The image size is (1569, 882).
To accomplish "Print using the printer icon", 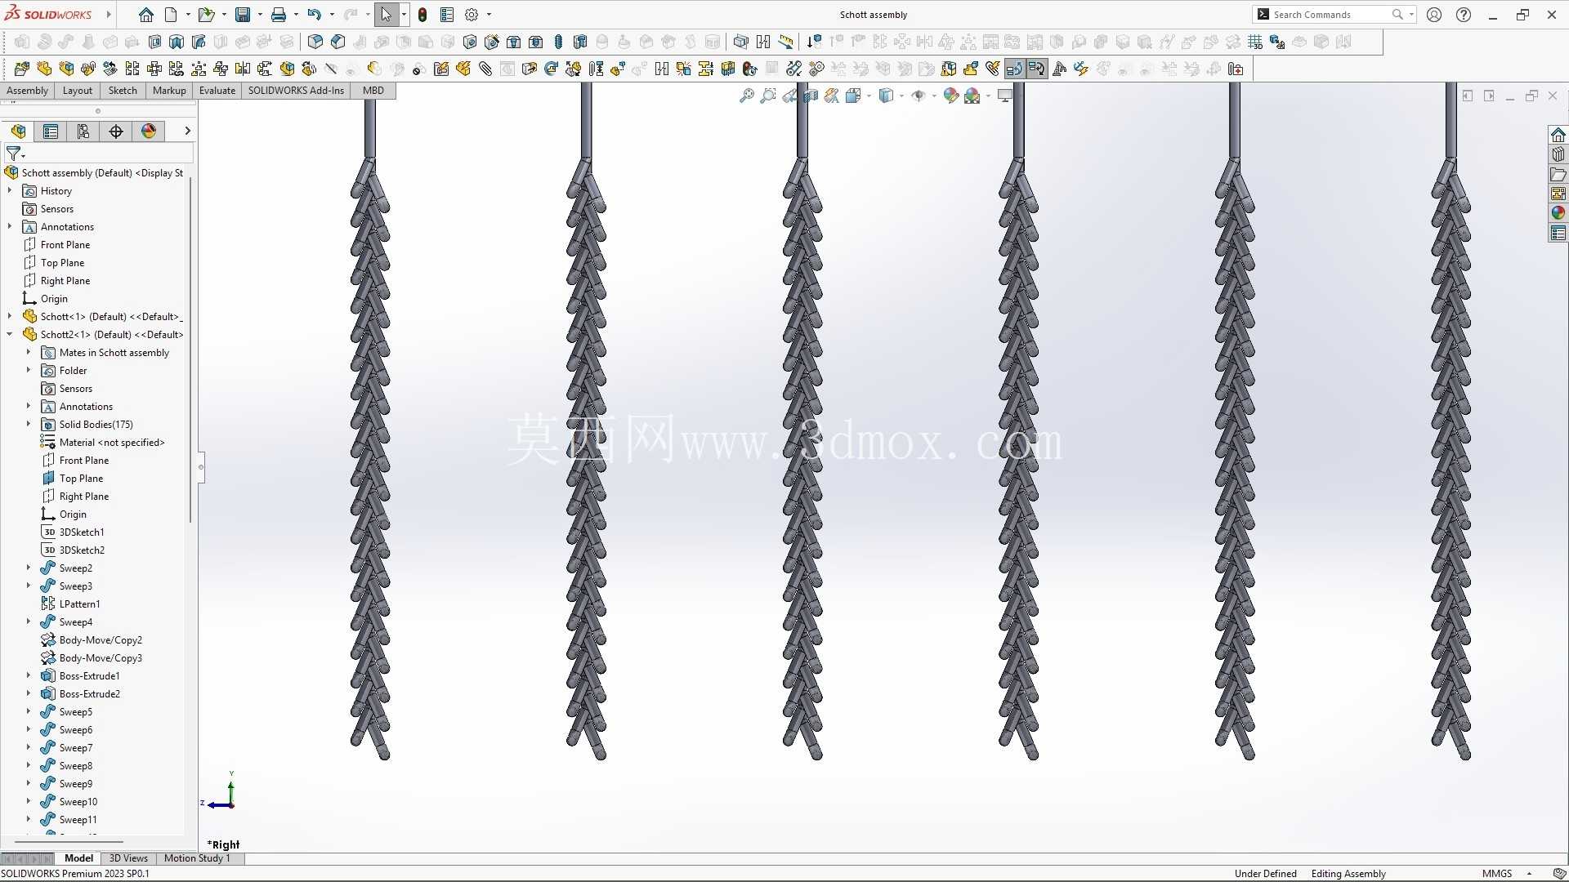I will (x=279, y=15).
